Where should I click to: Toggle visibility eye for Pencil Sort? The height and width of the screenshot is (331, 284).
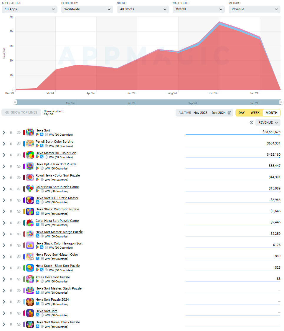point(19,144)
